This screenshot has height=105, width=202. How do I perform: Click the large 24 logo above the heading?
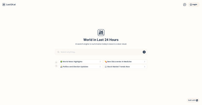pyautogui.click(x=101, y=32)
